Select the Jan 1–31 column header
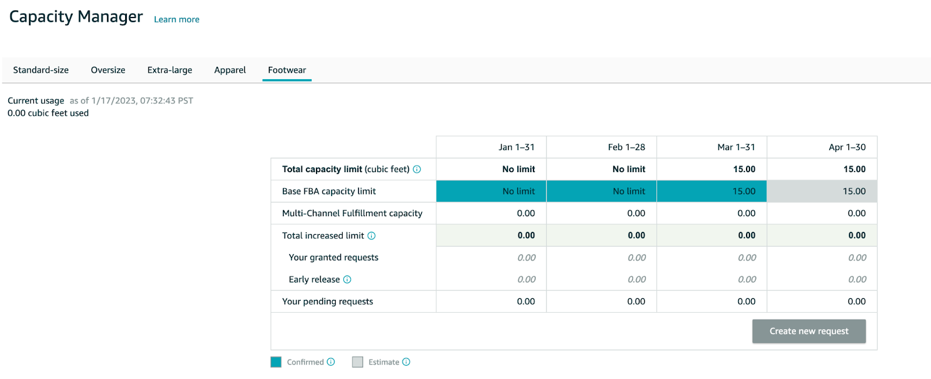The image size is (931, 379). click(x=491, y=147)
